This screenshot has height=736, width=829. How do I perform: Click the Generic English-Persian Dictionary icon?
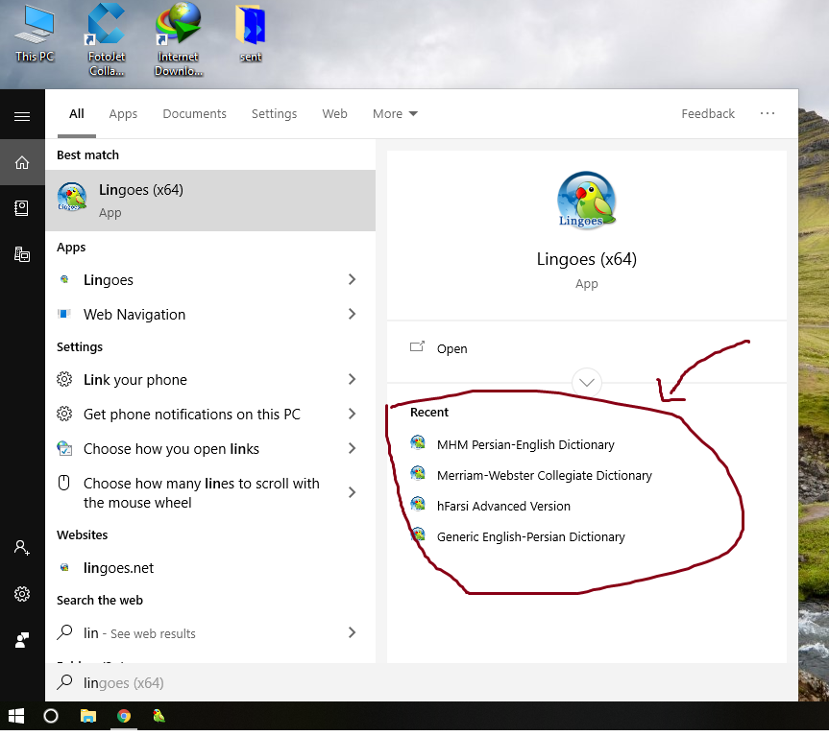(418, 534)
